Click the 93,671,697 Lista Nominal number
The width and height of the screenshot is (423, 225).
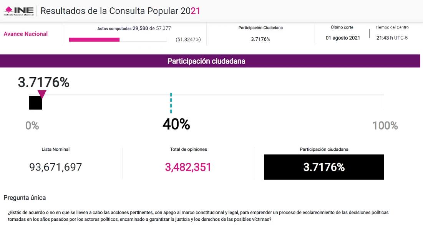[56, 167]
